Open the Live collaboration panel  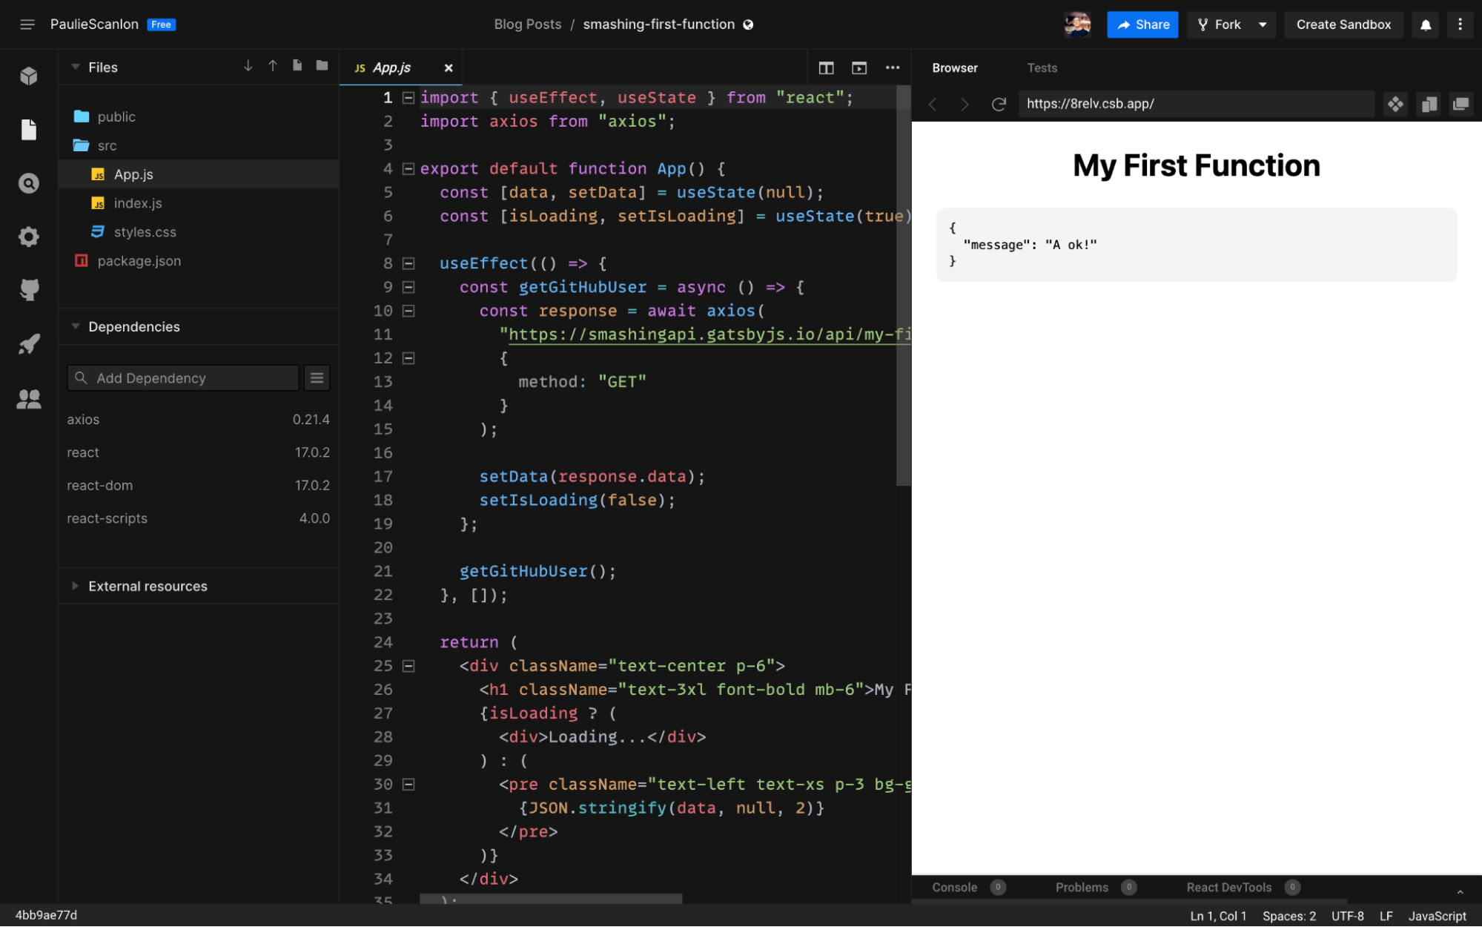pyautogui.click(x=28, y=398)
